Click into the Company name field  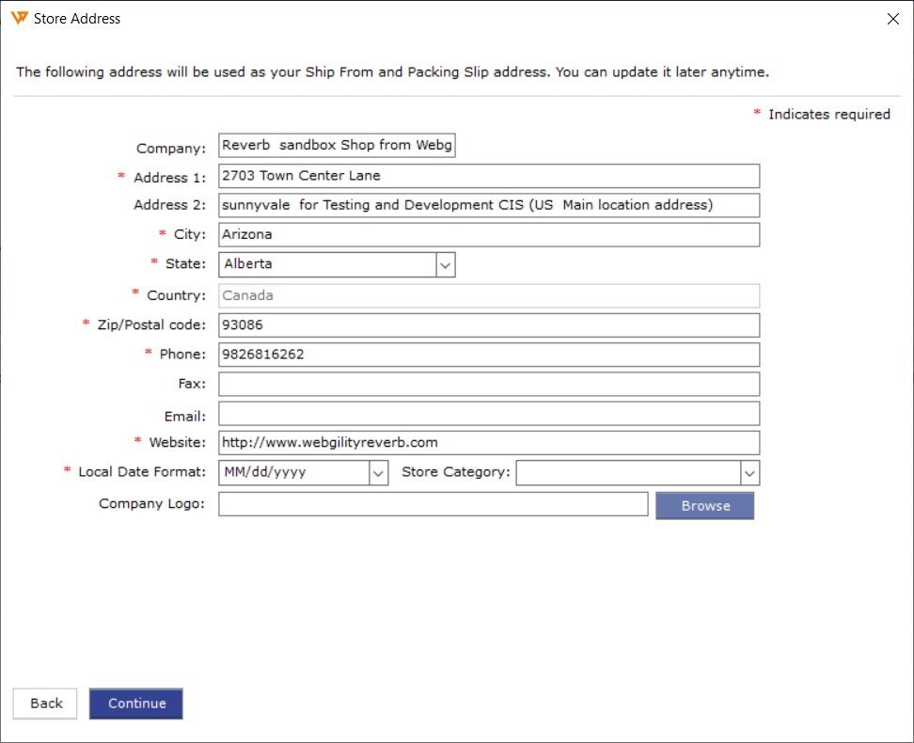click(337, 146)
